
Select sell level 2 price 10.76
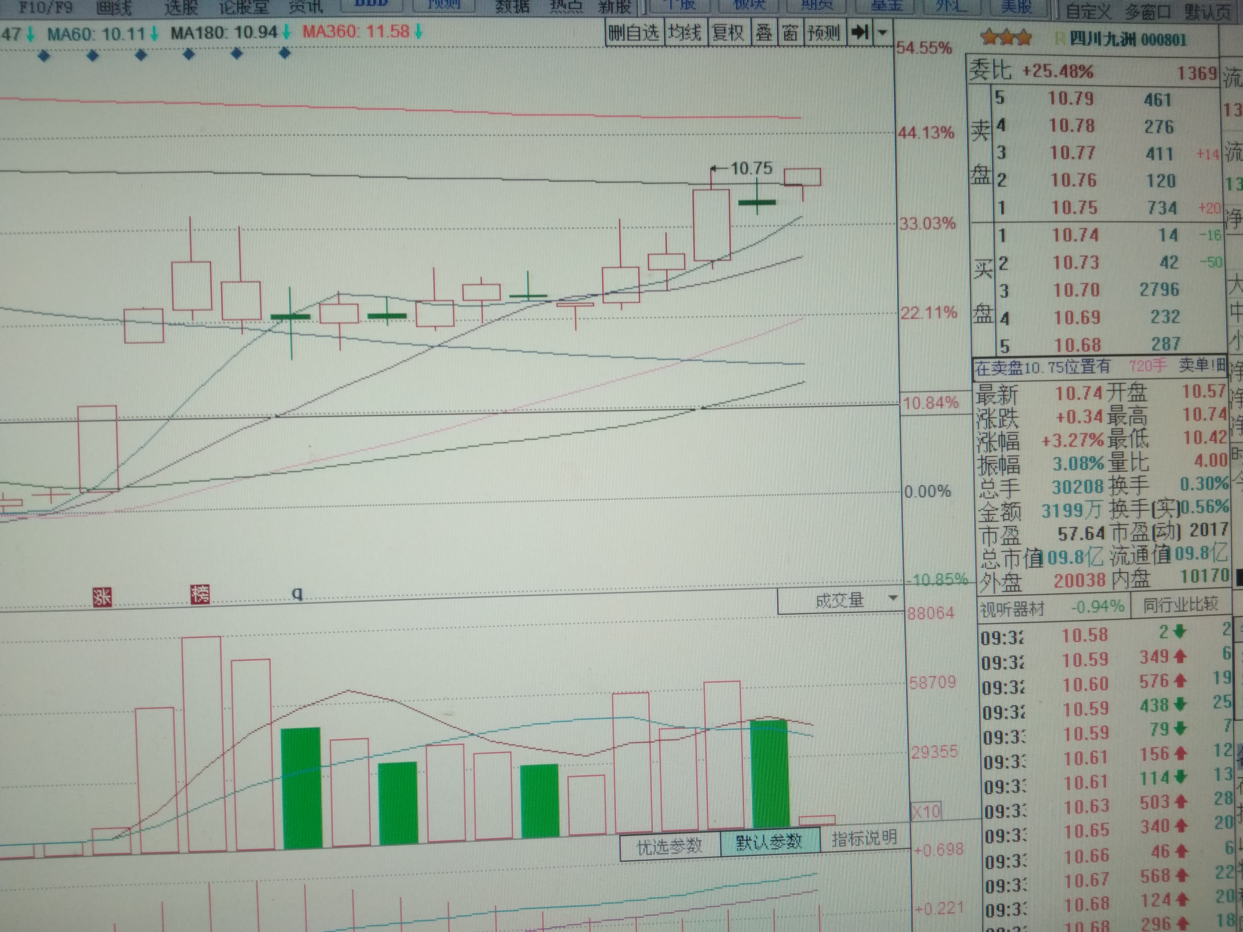coord(1073,180)
